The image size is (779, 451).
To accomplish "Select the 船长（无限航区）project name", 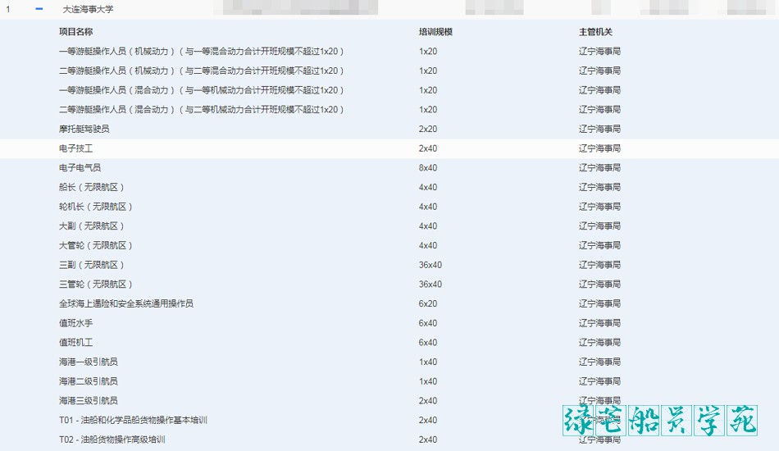I will (x=91, y=187).
